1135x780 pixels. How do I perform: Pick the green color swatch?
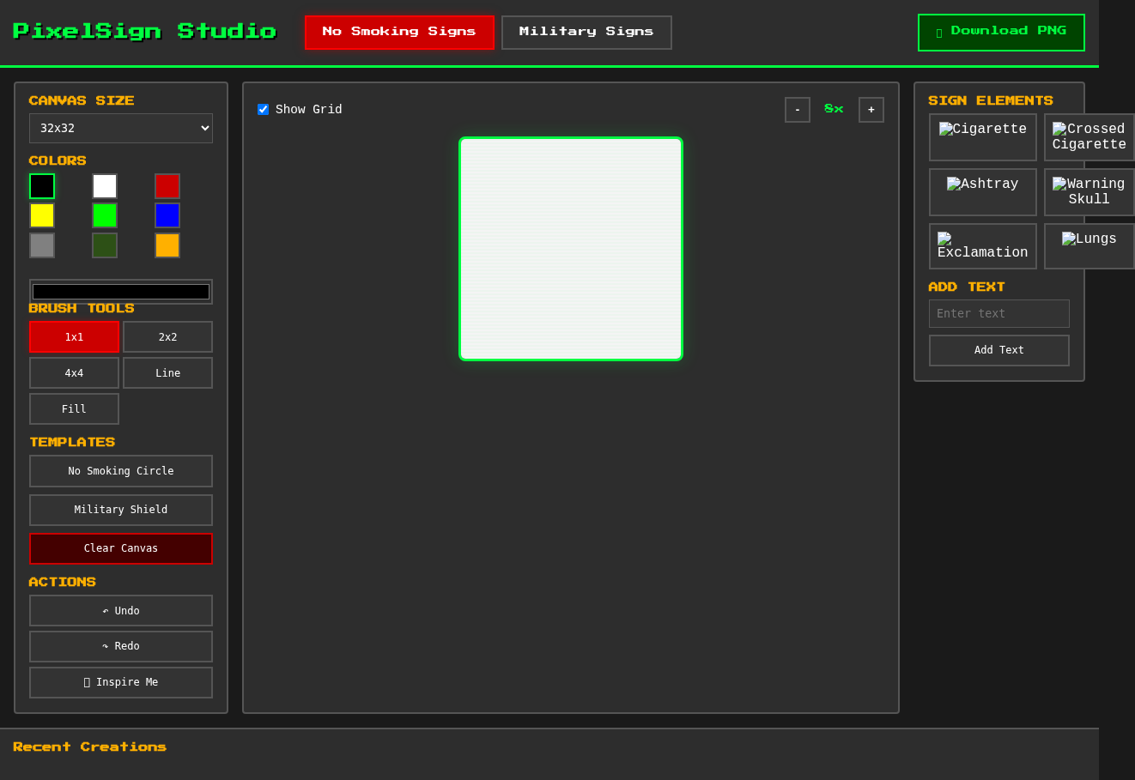pyautogui.click(x=105, y=215)
